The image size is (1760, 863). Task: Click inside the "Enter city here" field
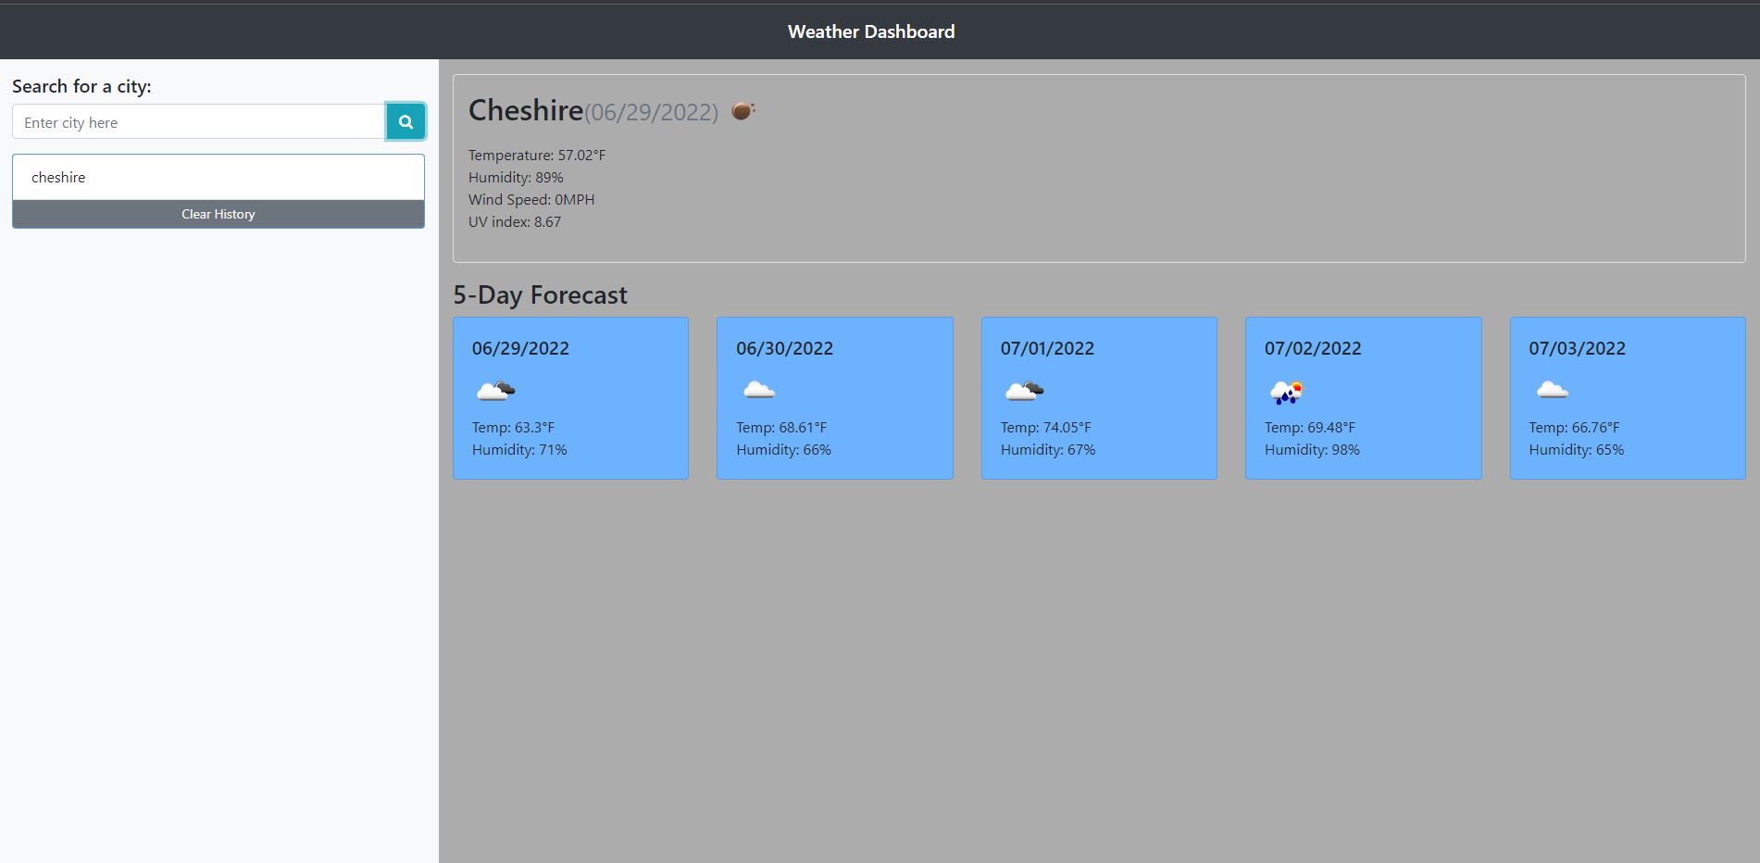tap(197, 121)
